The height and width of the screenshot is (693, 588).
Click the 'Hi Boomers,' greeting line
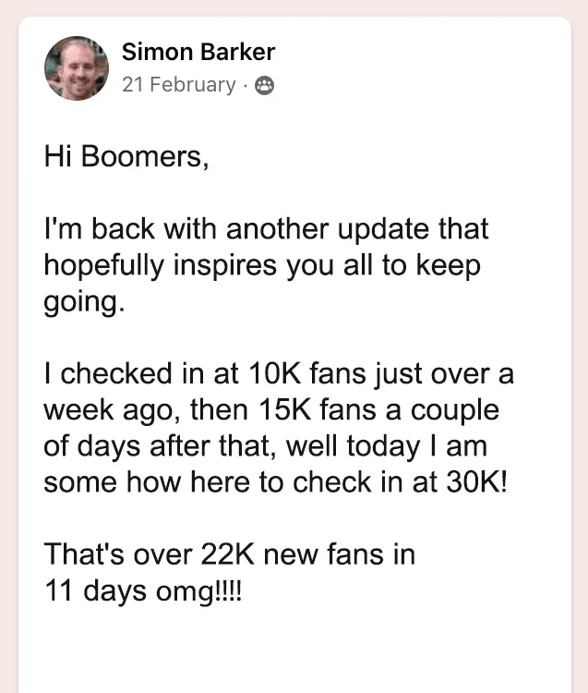tap(126, 156)
